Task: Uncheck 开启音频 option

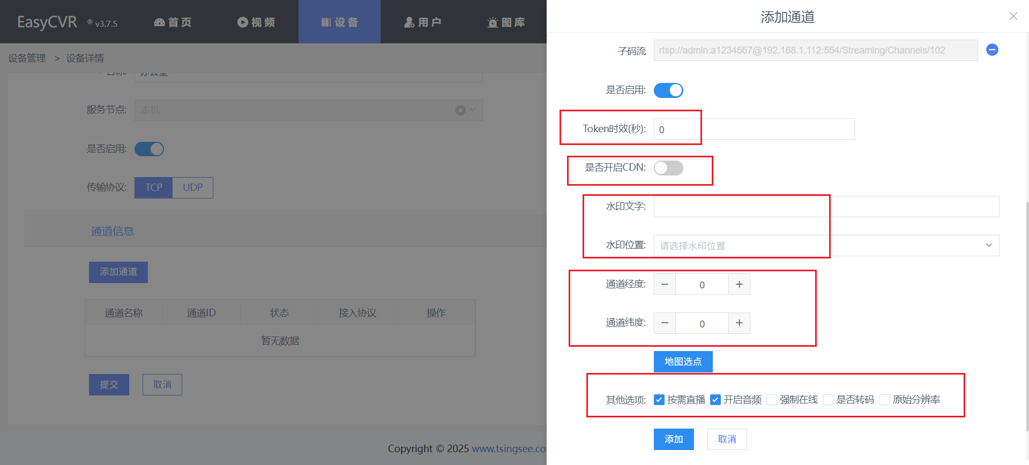Action: click(715, 400)
